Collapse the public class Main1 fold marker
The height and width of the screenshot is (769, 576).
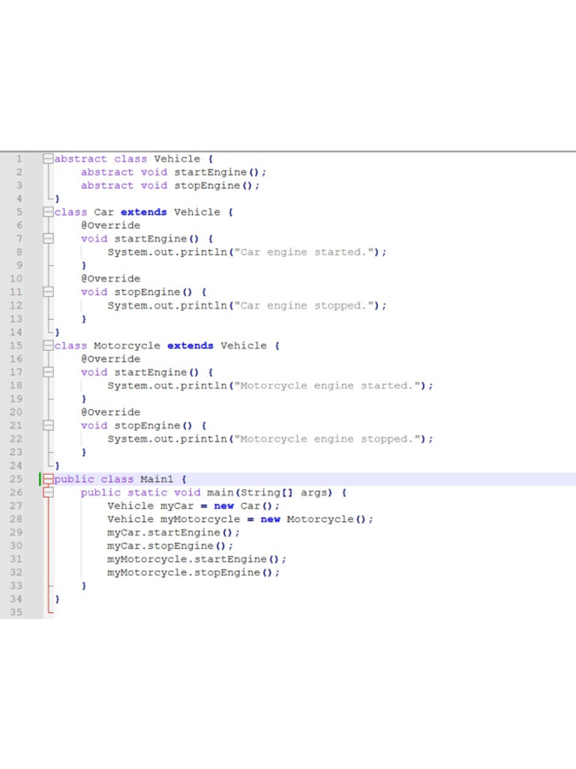coord(48,478)
